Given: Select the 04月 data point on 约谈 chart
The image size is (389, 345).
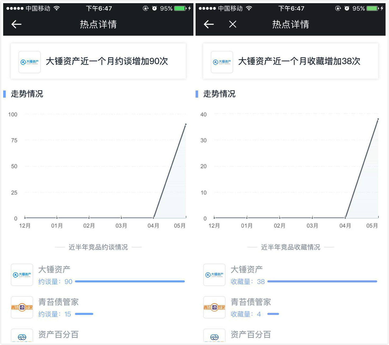Looking at the screenshot, I should pyautogui.click(x=153, y=217).
